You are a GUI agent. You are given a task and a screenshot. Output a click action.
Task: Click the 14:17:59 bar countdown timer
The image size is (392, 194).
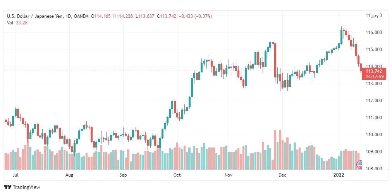tap(374, 77)
